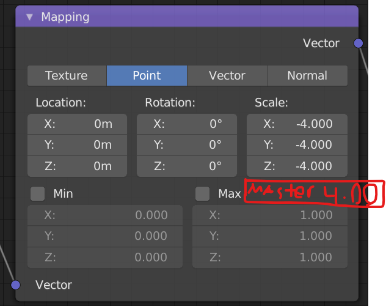386x306 pixels.
Task: Click the Min Y value field
Action: (105, 236)
